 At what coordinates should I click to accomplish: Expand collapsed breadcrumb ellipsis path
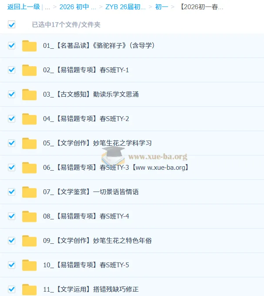pyautogui.click(x=47, y=7)
